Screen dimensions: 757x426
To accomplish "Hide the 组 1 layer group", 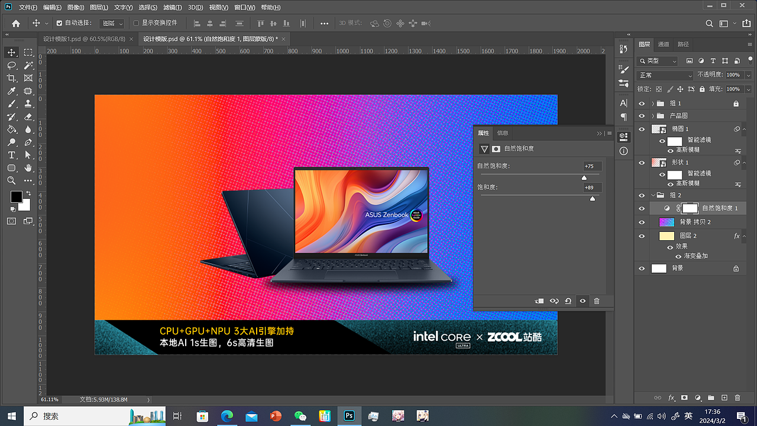I will [642, 104].
